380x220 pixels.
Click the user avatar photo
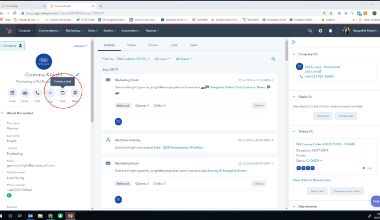[346, 30]
